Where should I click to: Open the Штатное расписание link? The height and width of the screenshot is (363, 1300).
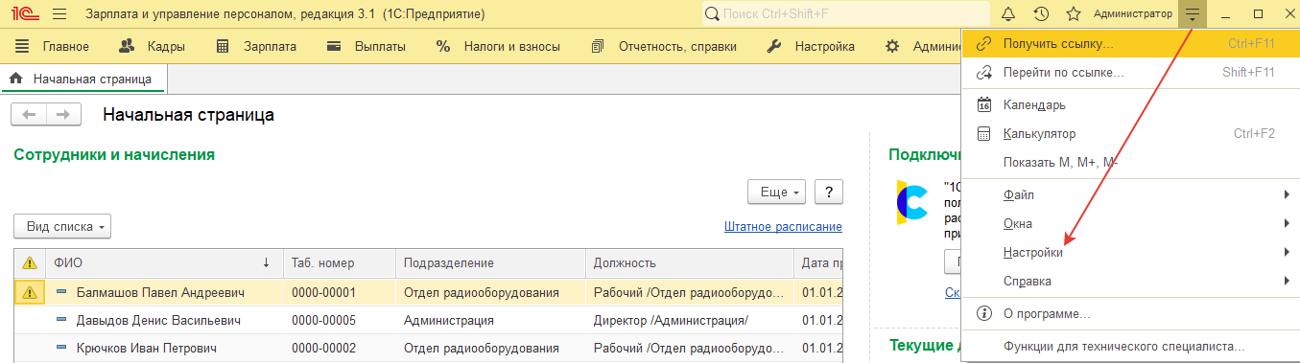point(783,227)
